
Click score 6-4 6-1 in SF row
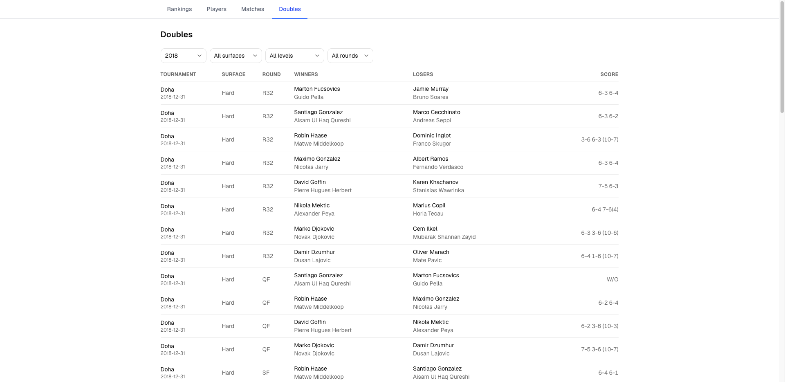pos(608,373)
